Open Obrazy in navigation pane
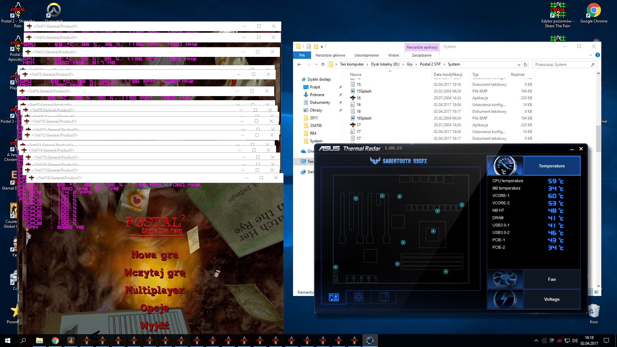 316,110
